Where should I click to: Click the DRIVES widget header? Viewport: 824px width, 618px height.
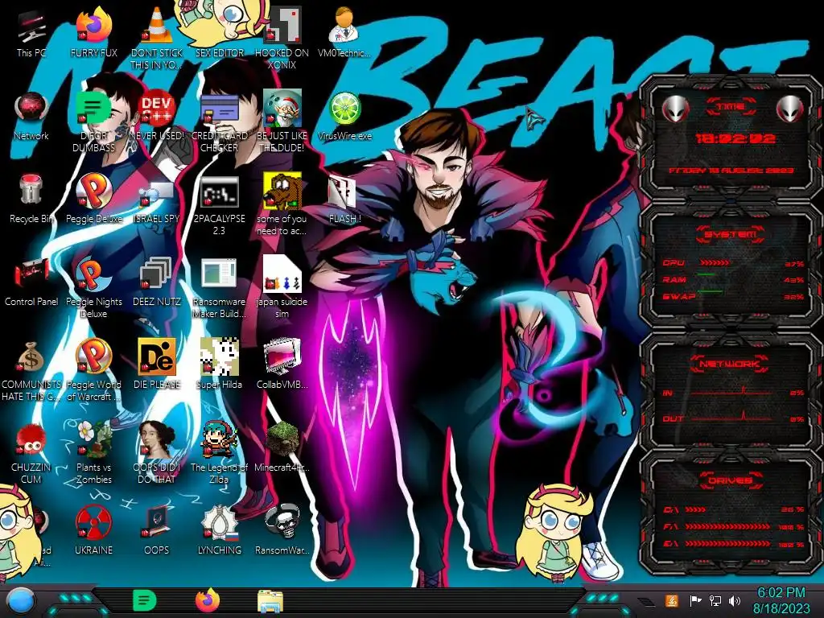(x=731, y=480)
